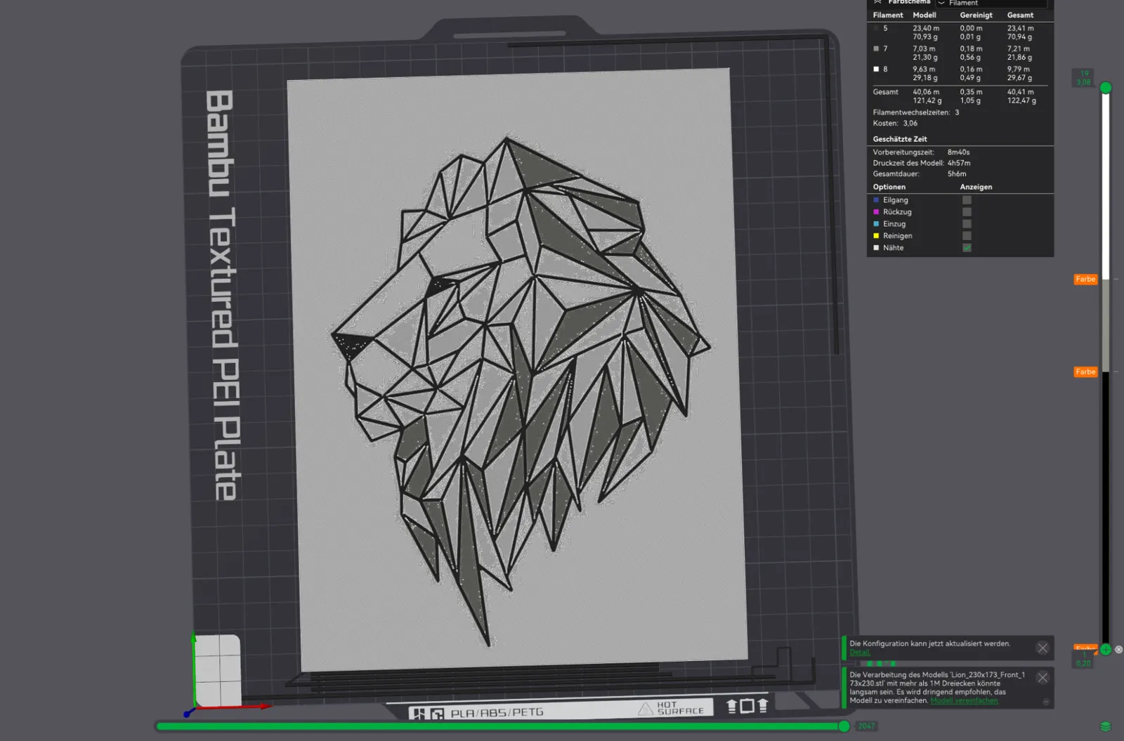1124x741 pixels.
Task: Minimize the model warning notification
Action: click(x=1046, y=702)
